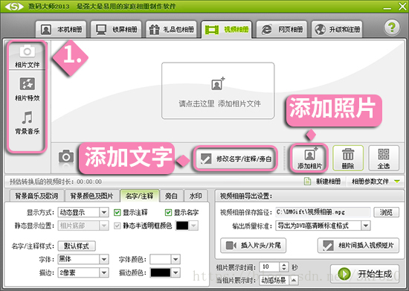Click the 相片间插入视频短片 button

pyautogui.click(x=358, y=246)
